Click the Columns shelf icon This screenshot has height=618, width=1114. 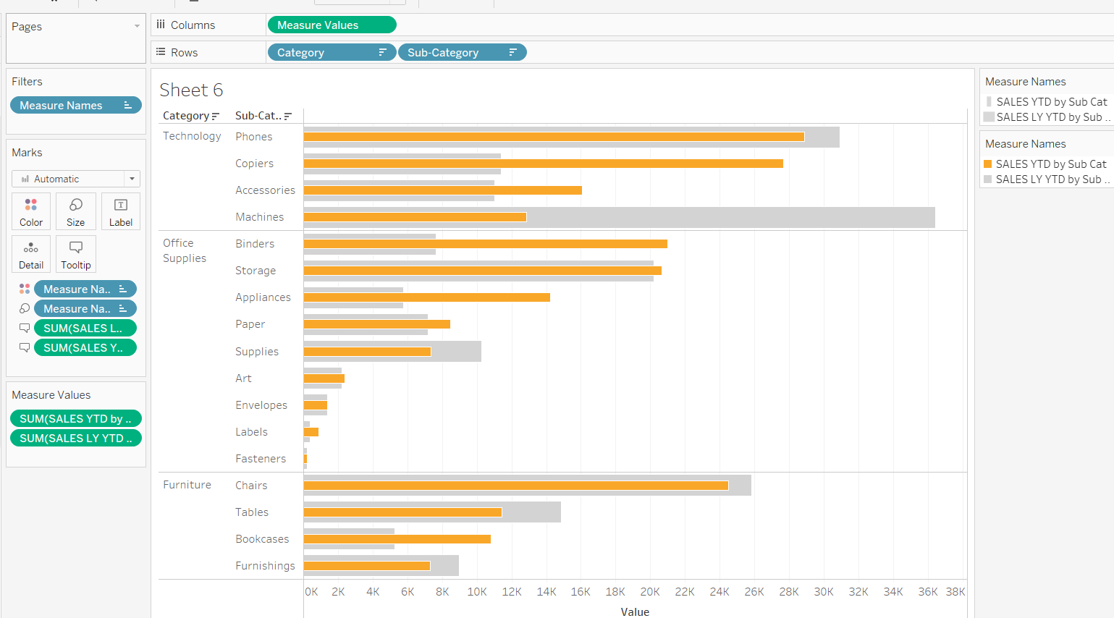(x=160, y=24)
